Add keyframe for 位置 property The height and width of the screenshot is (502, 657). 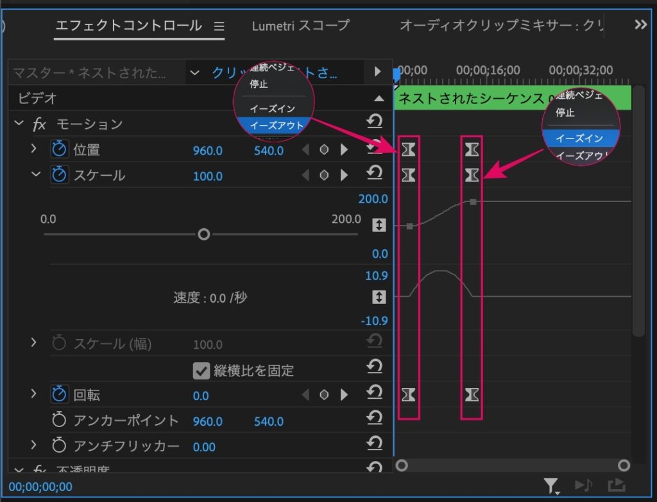pyautogui.click(x=324, y=149)
